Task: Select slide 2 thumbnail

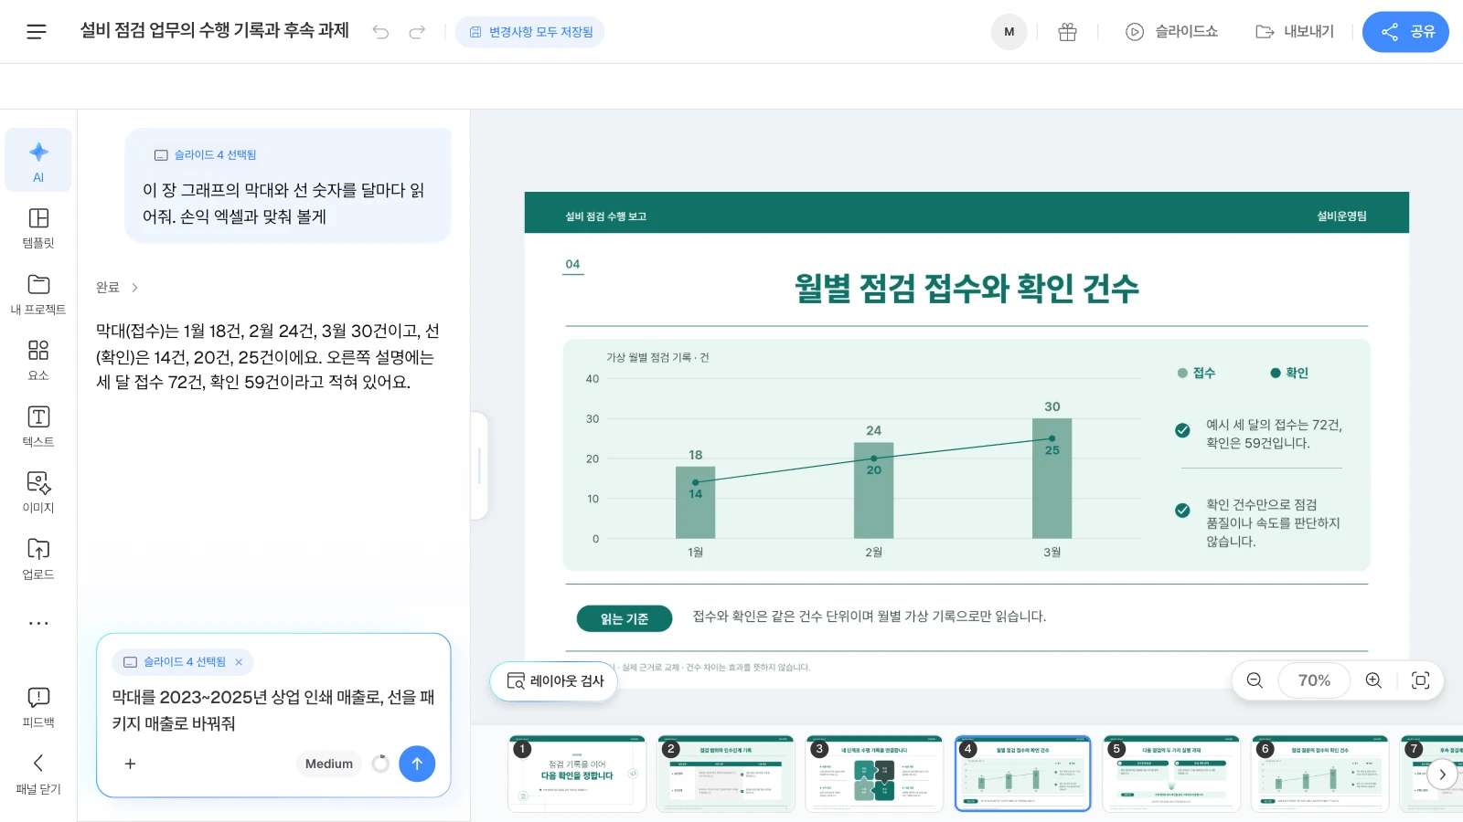Action: (x=725, y=774)
